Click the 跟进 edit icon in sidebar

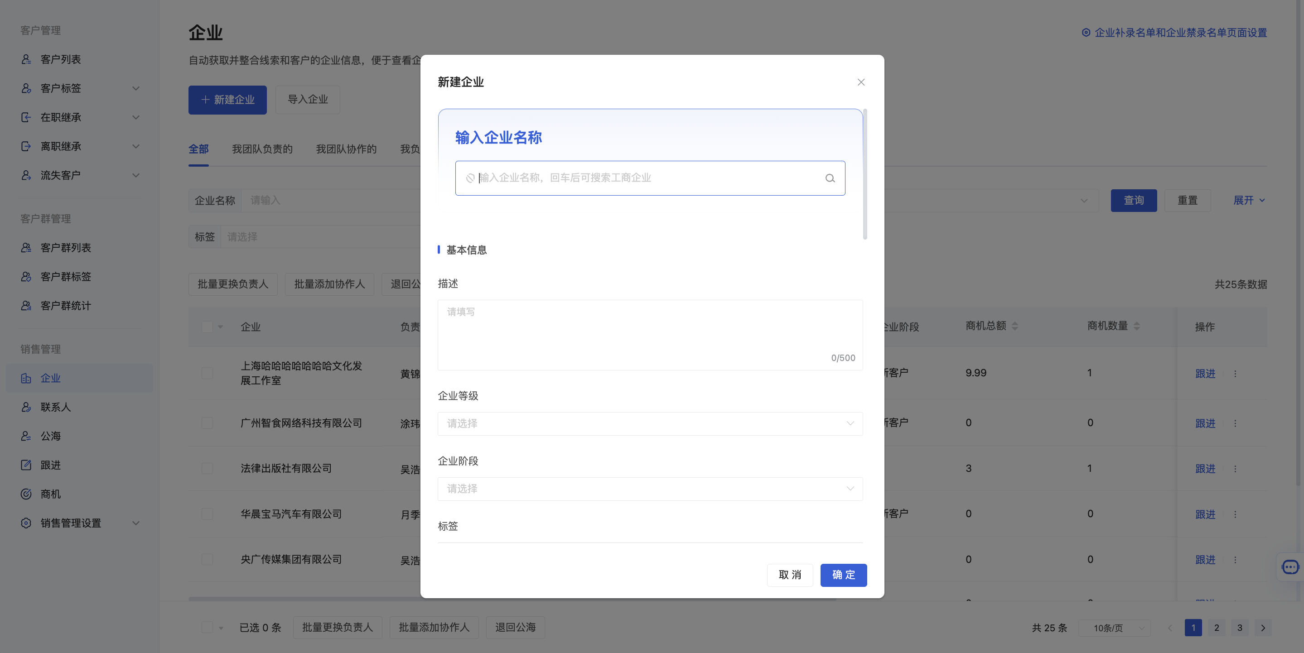pos(26,465)
